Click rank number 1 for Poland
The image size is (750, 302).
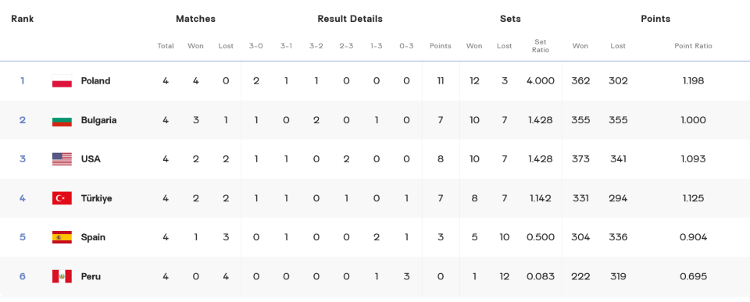pyautogui.click(x=23, y=80)
